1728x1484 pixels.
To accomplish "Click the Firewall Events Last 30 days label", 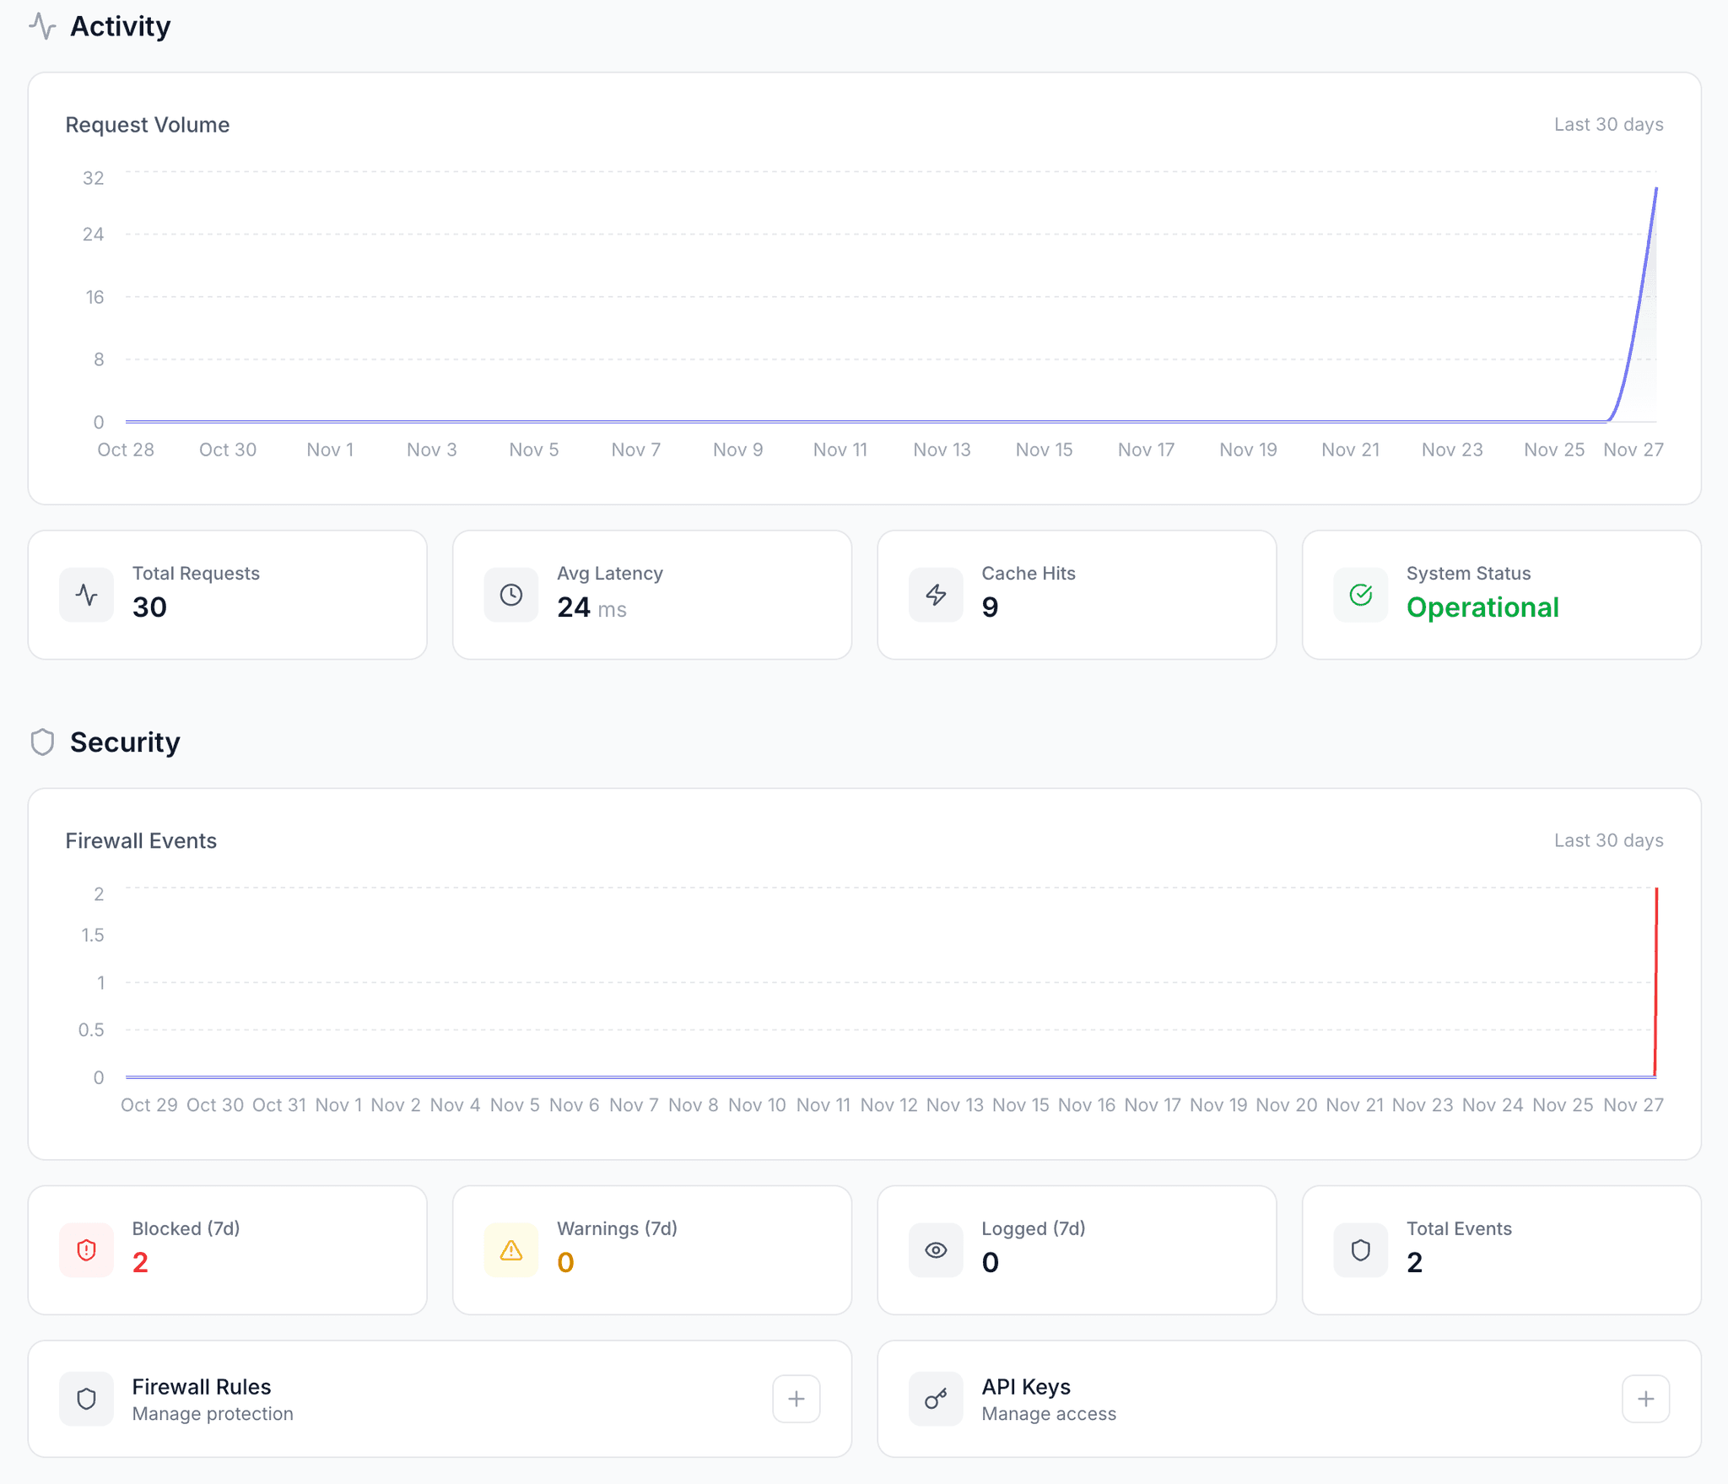I will point(1608,840).
